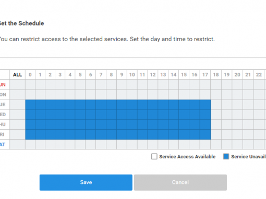Image resolution: width=266 pixels, height=199 pixels.
Task: Block Saturday hour 5 cell
Action: [80, 144]
